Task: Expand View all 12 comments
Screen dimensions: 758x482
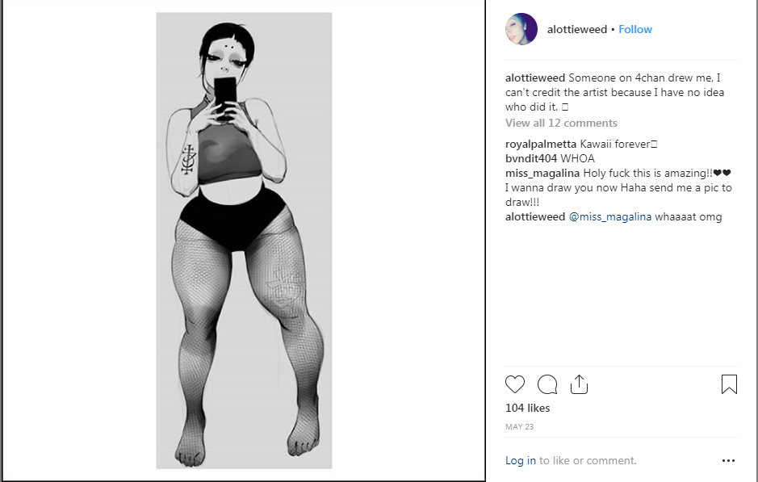Action: pyautogui.click(x=561, y=124)
